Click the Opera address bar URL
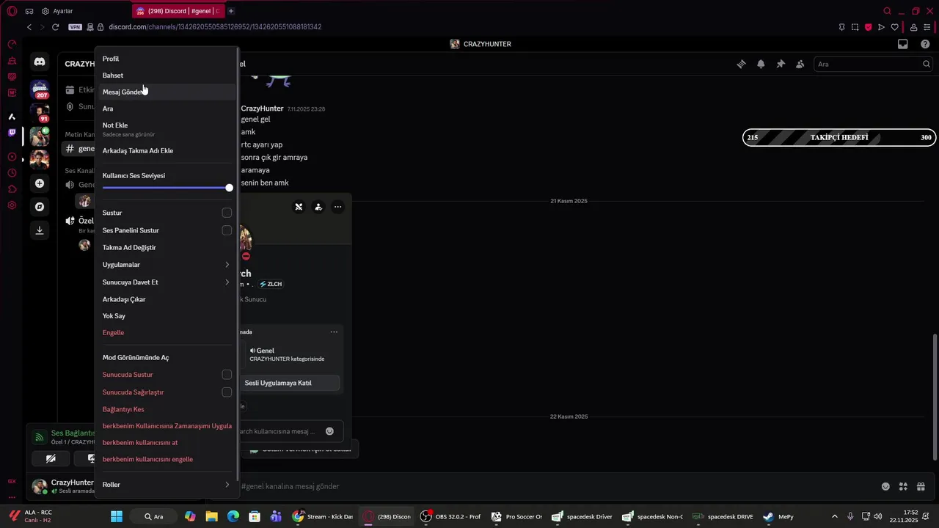Image resolution: width=939 pixels, height=528 pixels. coord(215,27)
